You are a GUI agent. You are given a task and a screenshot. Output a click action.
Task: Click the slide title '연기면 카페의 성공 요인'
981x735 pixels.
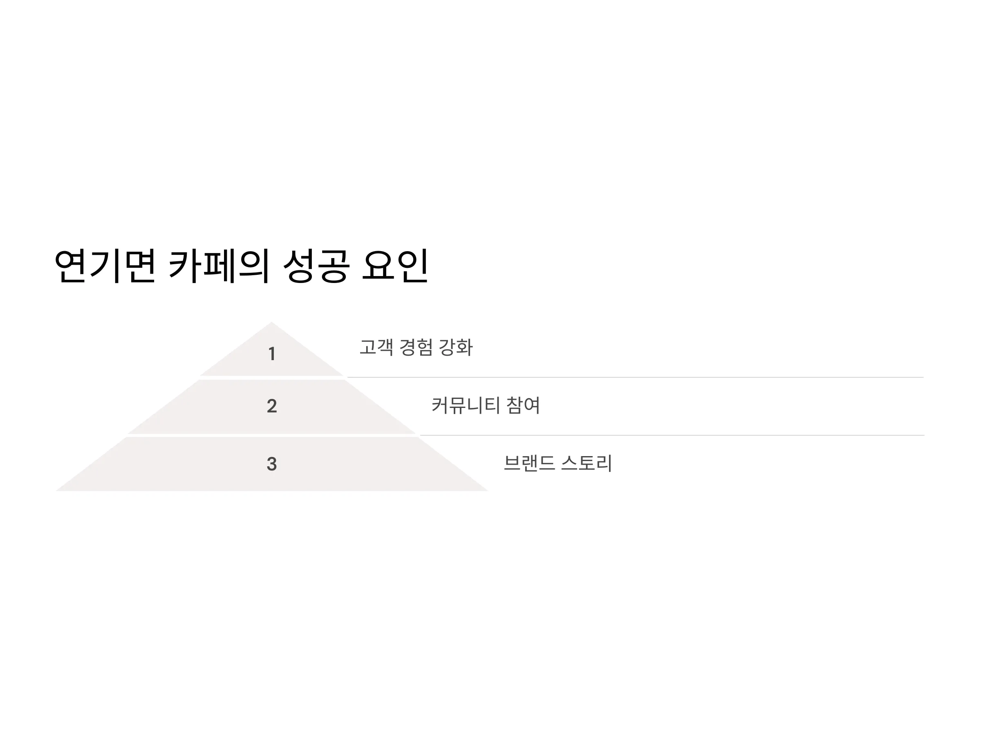241,266
